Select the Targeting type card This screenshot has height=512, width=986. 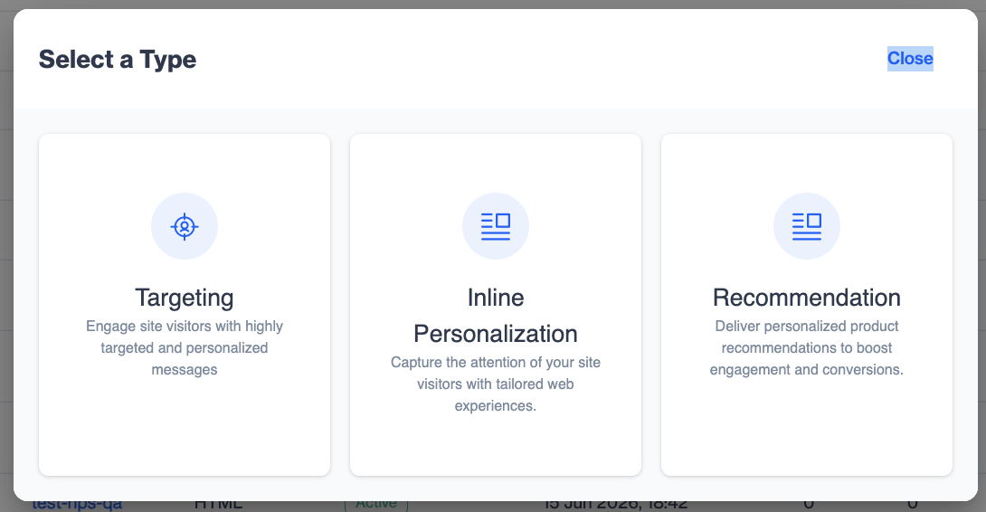pyautogui.click(x=185, y=305)
